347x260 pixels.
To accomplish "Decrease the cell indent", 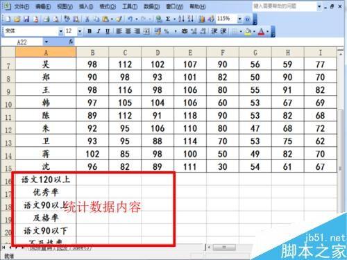I will coord(214,31).
